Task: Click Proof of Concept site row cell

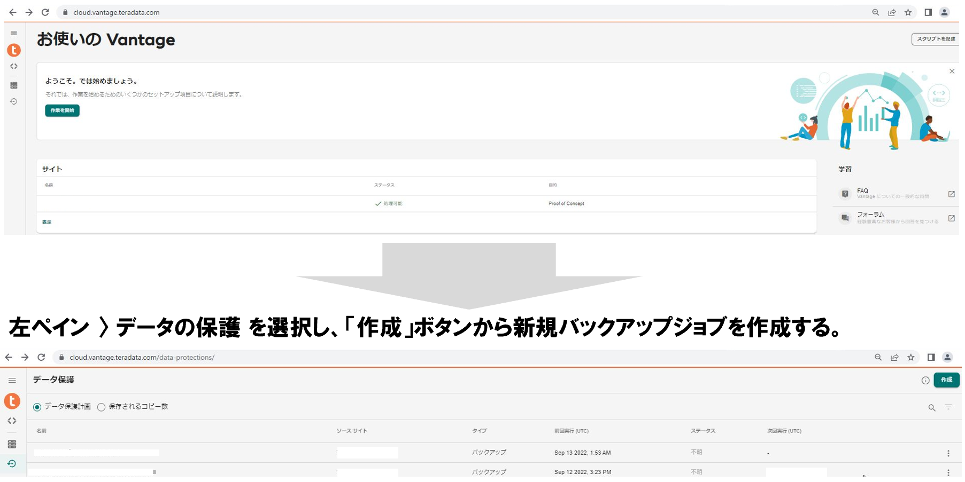Action: coord(566,203)
